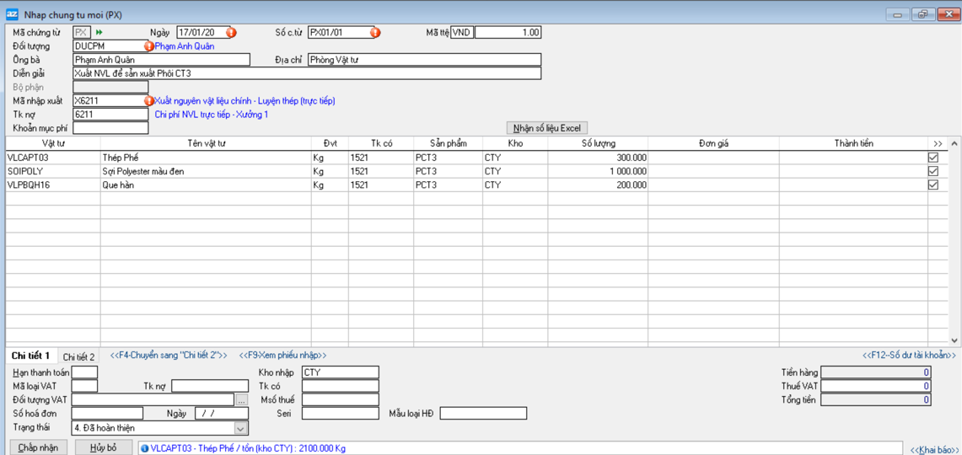This screenshot has height=455, width=962.
Task: Click the blue info icon in status bar
Action: coord(145,448)
